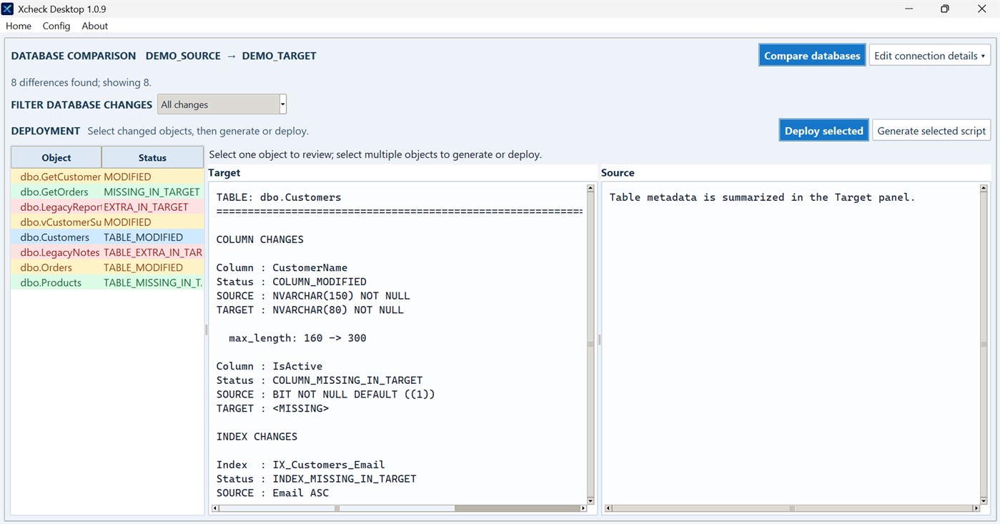Click the INDEX_MISSING_IN_TARGET status text

pyautogui.click(x=345, y=479)
